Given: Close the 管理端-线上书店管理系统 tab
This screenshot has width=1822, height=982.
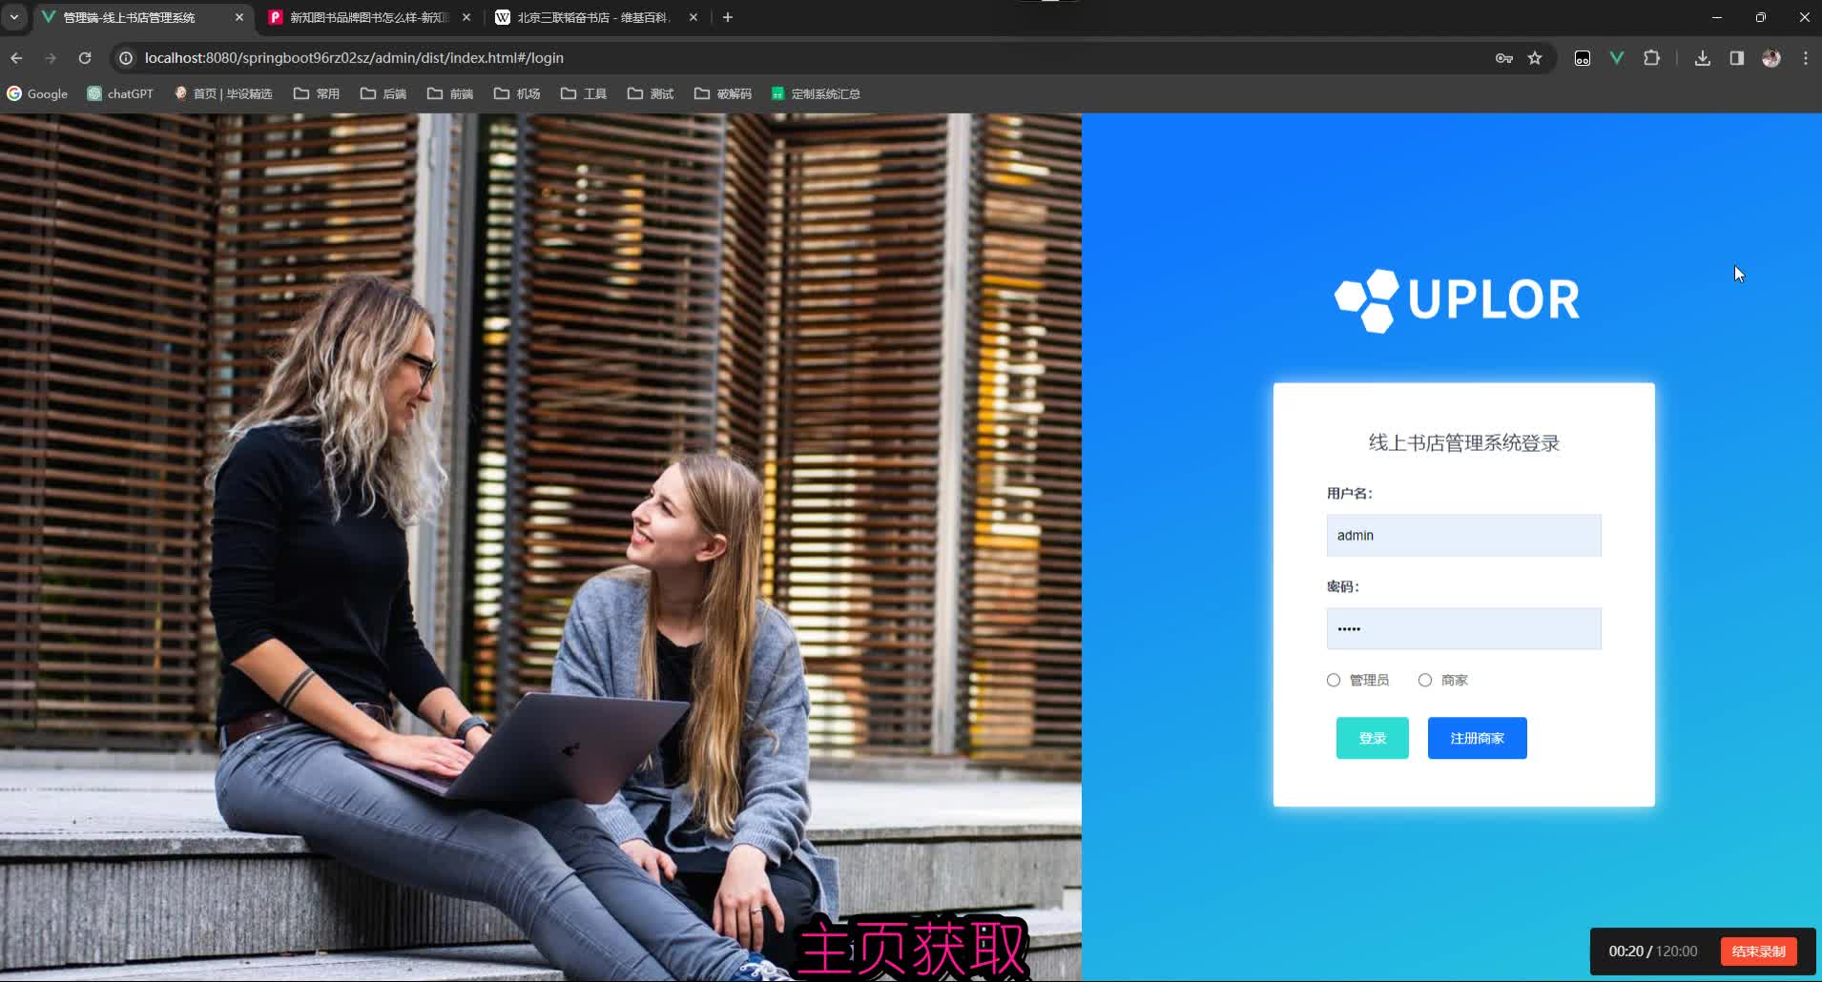Looking at the screenshot, I should pyautogui.click(x=239, y=17).
